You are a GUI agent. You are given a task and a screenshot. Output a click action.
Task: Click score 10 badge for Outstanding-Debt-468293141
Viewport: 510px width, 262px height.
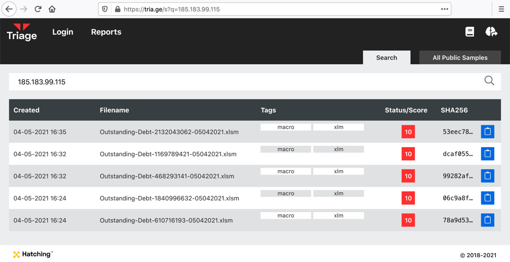tap(408, 176)
